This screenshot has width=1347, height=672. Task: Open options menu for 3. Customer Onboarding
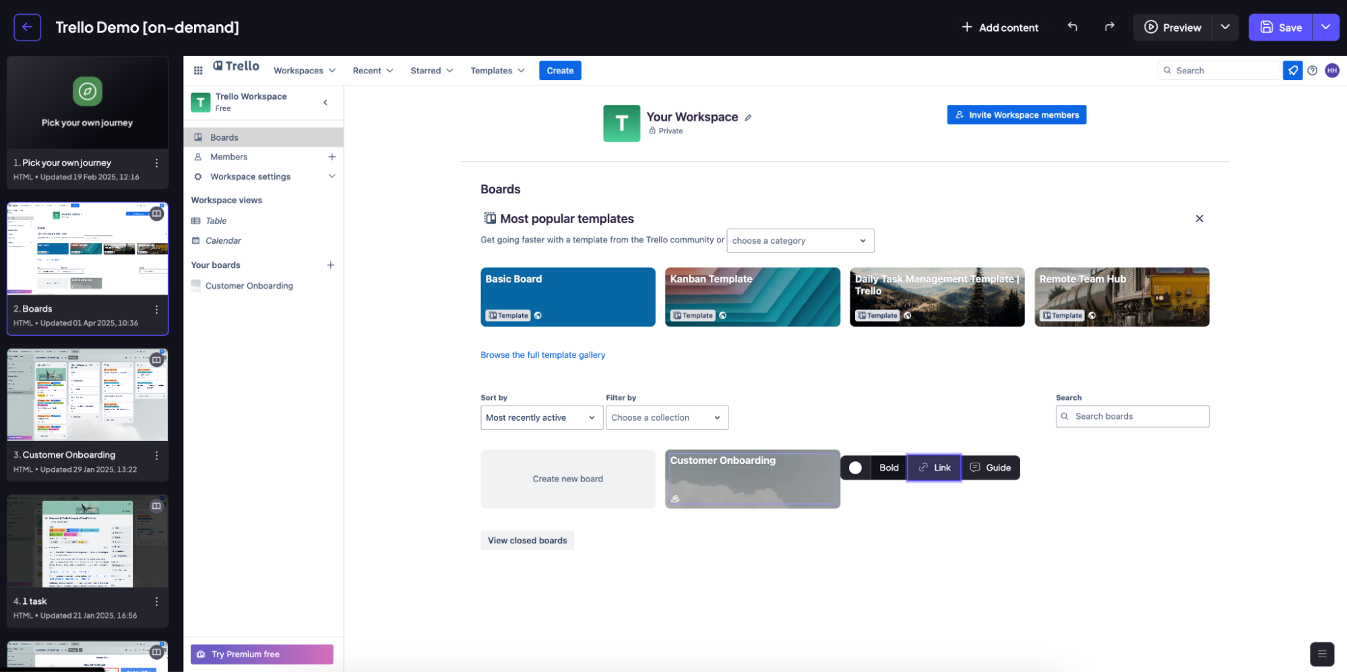tap(156, 455)
